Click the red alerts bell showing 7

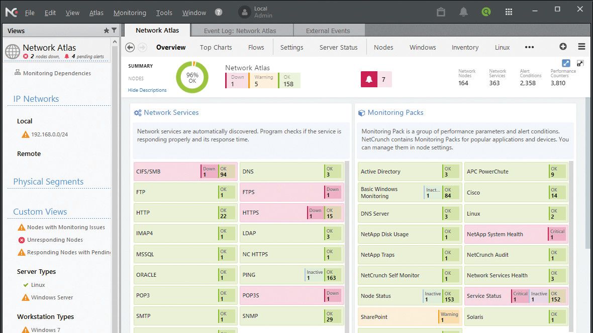pos(370,79)
